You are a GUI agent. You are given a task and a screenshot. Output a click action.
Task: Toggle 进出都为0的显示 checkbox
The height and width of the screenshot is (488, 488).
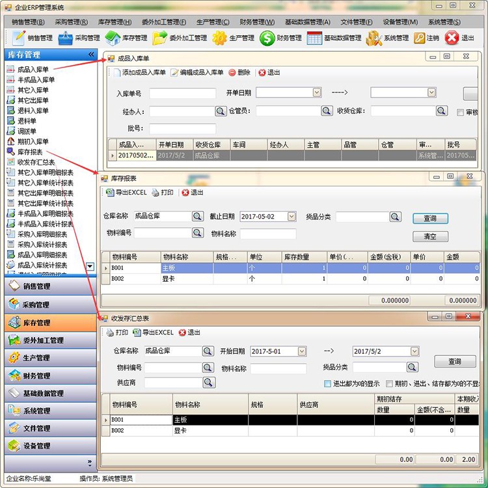pyautogui.click(x=327, y=384)
